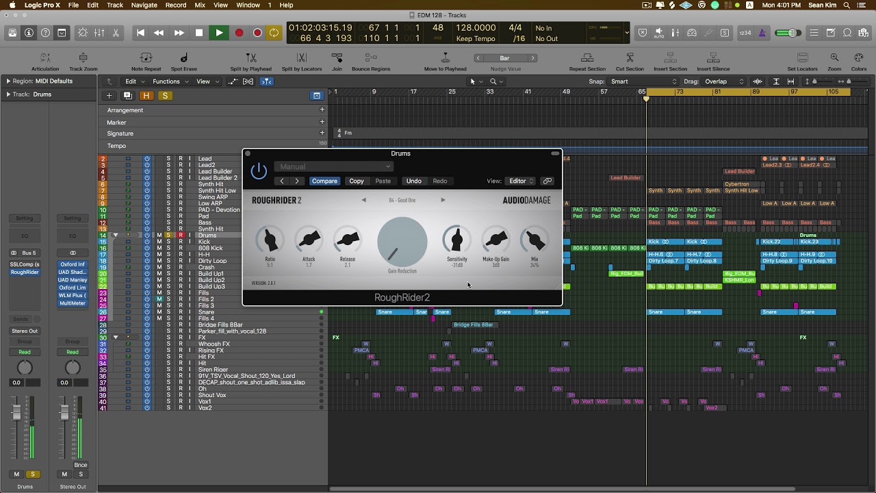
Task: Open the tracks area Edit menu
Action: [x=134, y=81]
